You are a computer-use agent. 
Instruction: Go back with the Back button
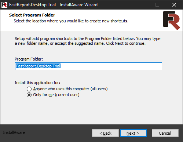tap(105, 133)
